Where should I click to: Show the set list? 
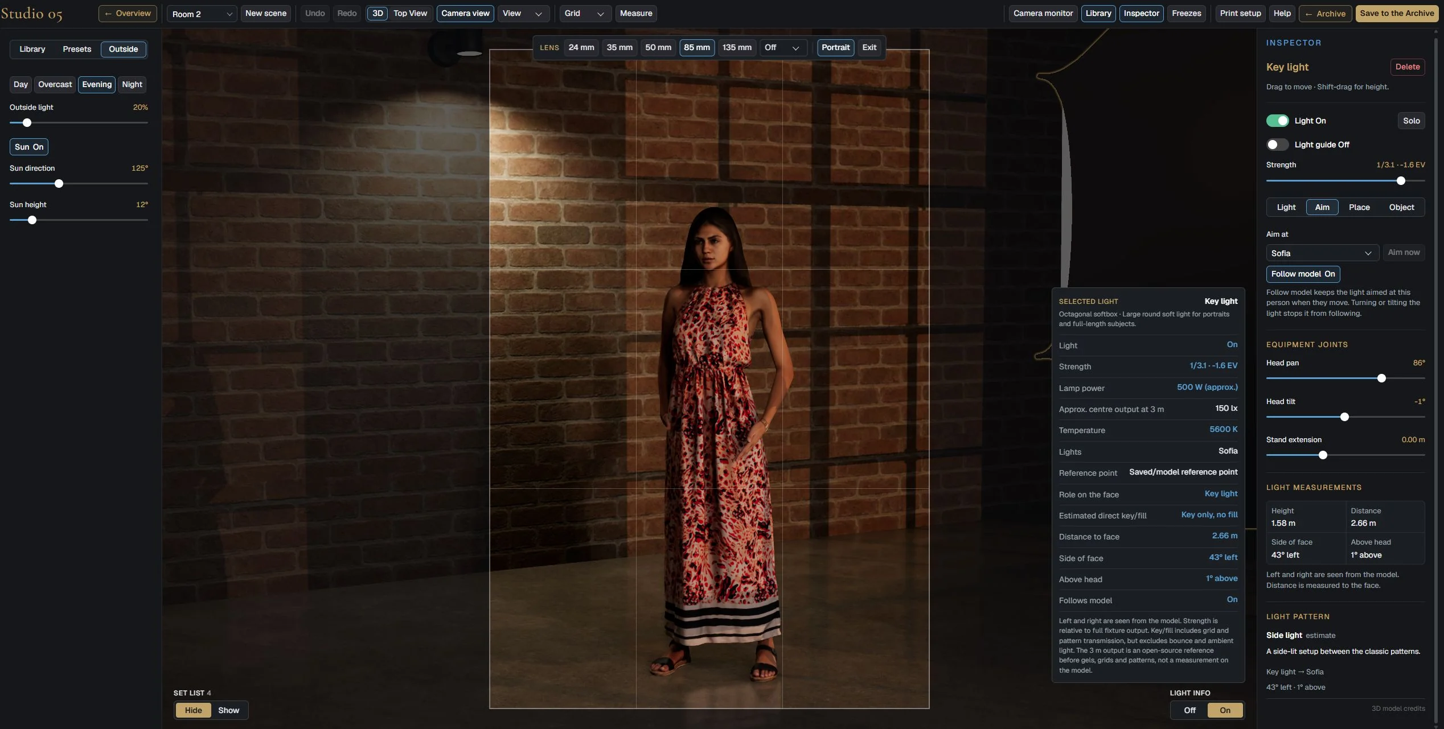(x=228, y=710)
